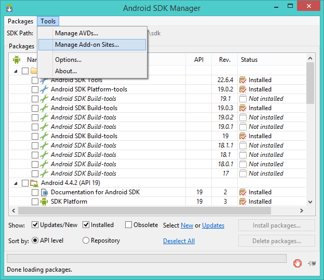
Task: Click the API column header
Action: pos(199,60)
